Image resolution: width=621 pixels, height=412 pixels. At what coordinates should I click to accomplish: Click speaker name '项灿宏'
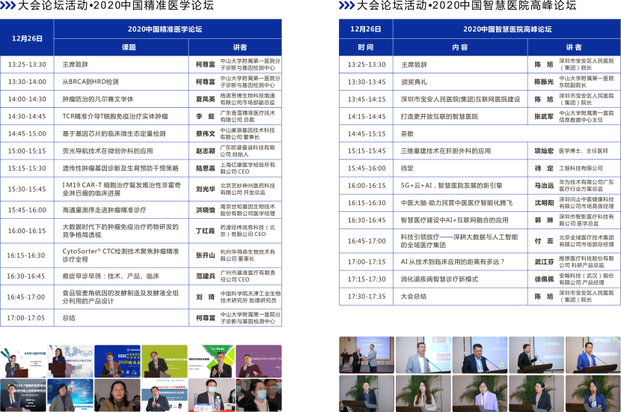click(x=544, y=151)
